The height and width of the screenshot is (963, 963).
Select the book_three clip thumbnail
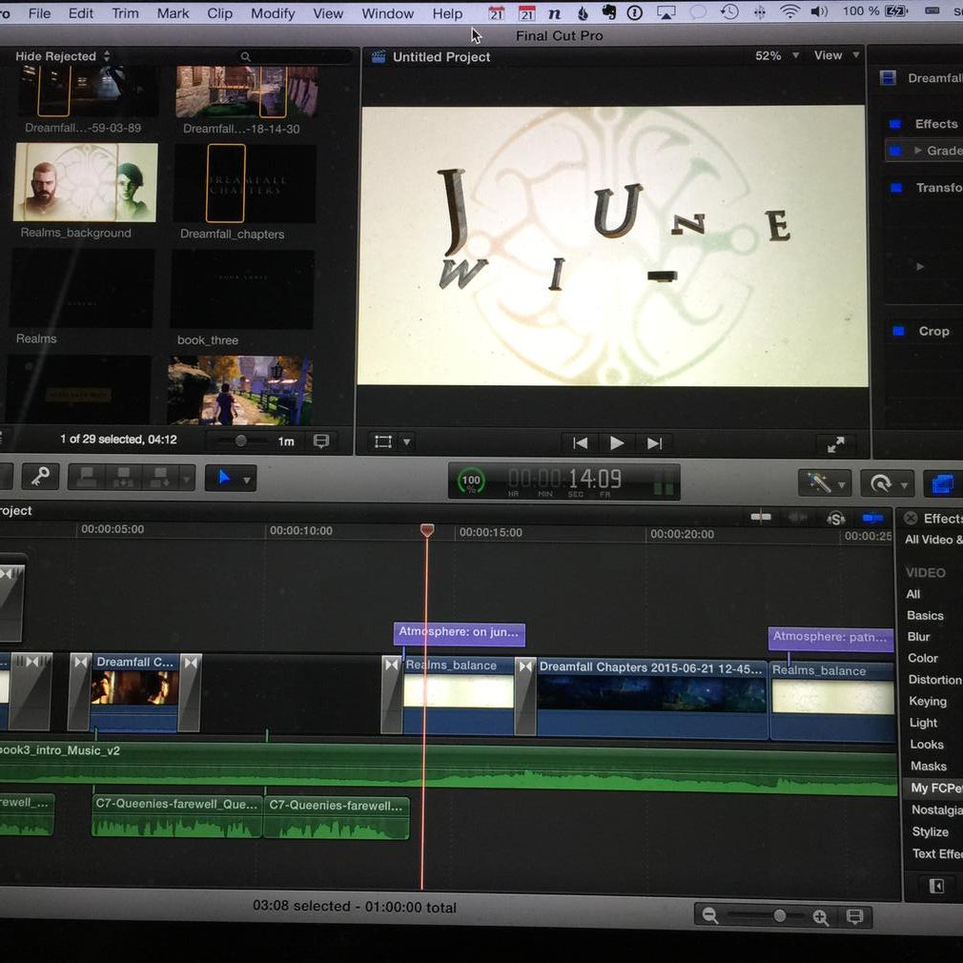click(x=242, y=289)
